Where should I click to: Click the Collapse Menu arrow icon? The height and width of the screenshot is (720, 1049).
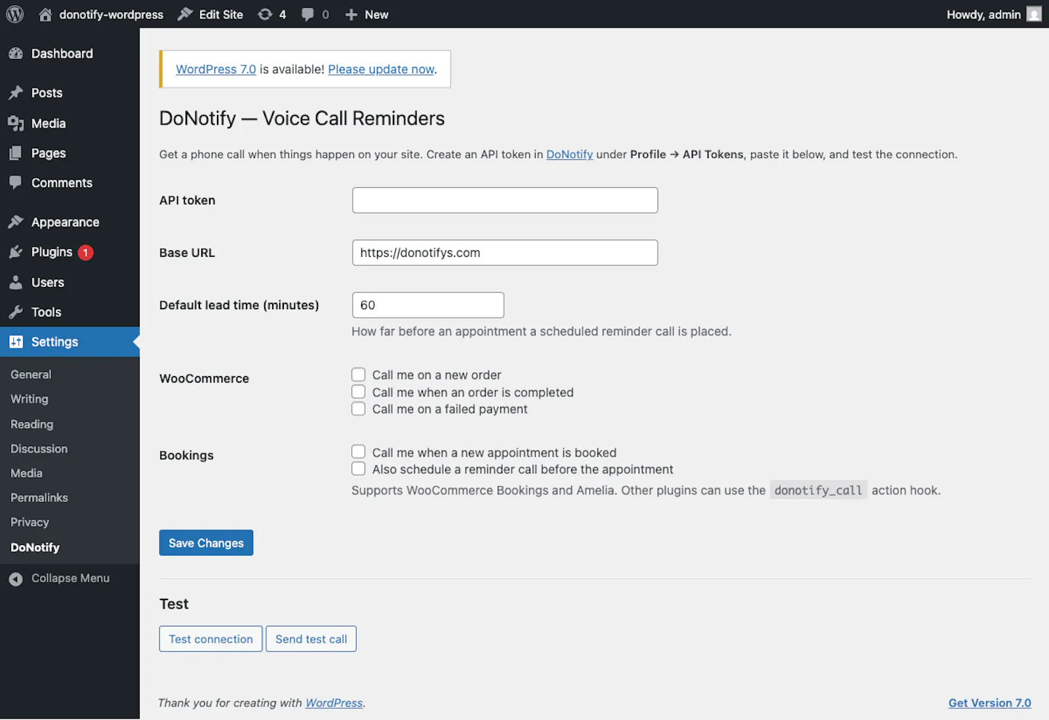[16, 578]
